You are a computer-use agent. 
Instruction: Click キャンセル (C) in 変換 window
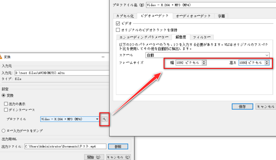point(118,157)
